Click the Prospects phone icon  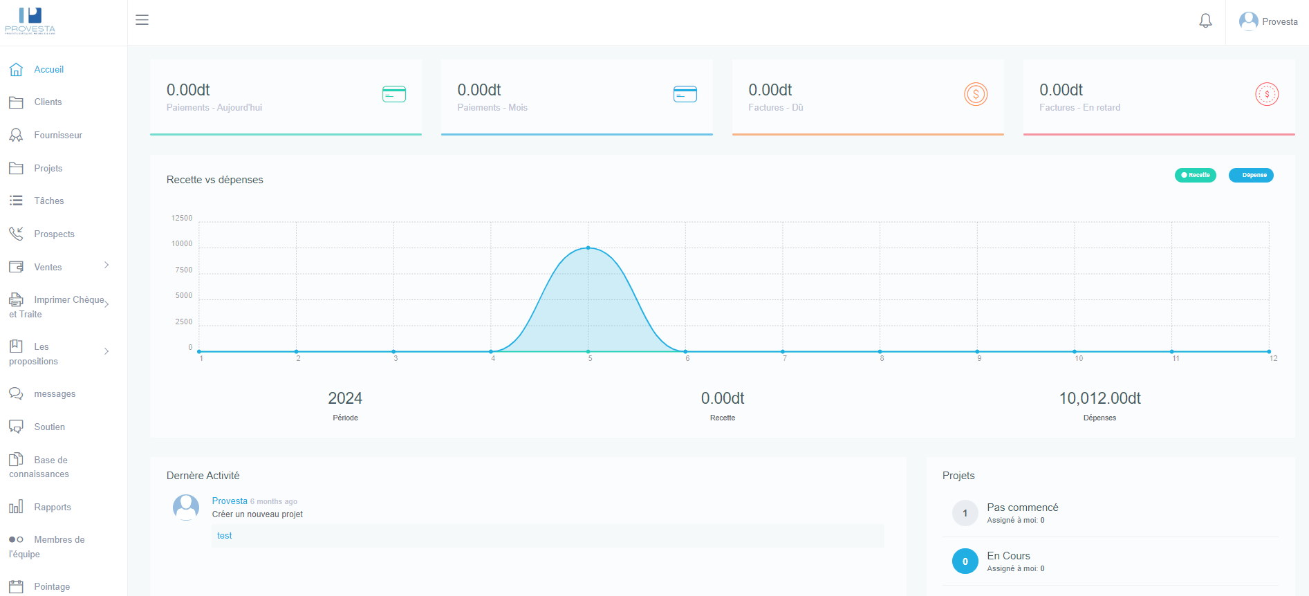click(x=16, y=234)
